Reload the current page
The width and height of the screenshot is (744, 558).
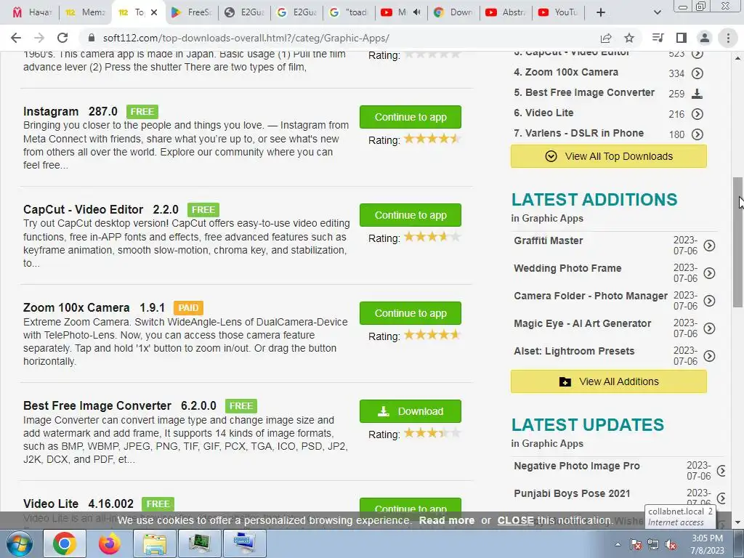click(62, 38)
